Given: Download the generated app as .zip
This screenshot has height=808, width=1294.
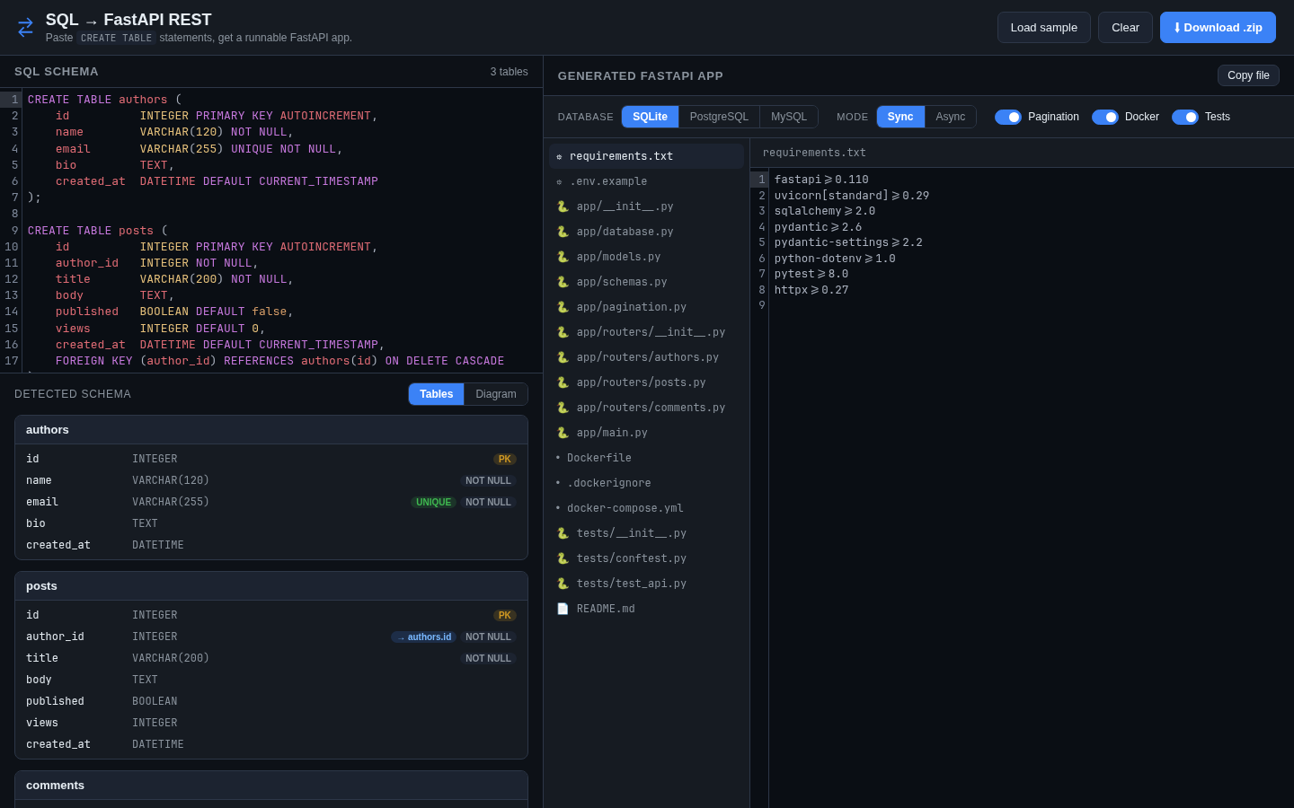Looking at the screenshot, I should (x=1218, y=27).
